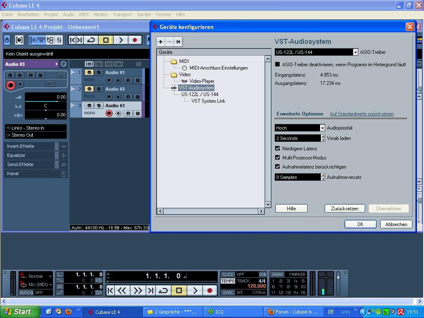
Task: Start playback from the project toolbar
Action: tap(120, 40)
